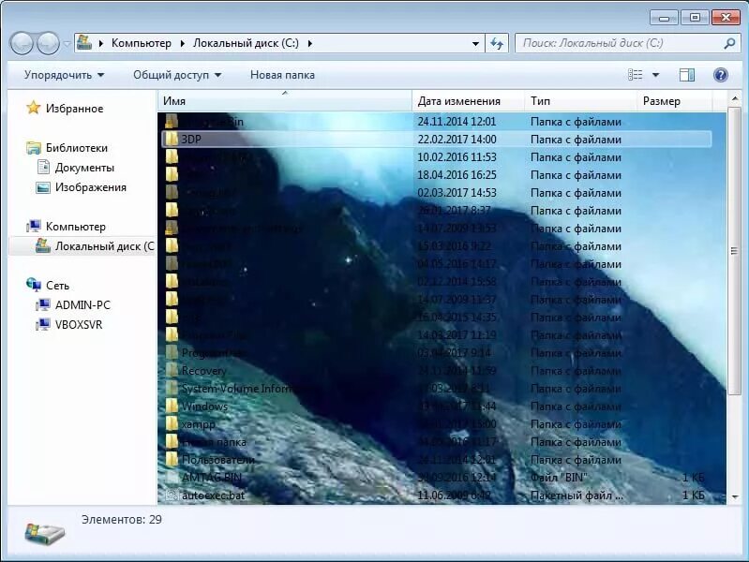Screen dimensions: 749x562
Task: Go back using the Back arrow button
Action: (22, 43)
